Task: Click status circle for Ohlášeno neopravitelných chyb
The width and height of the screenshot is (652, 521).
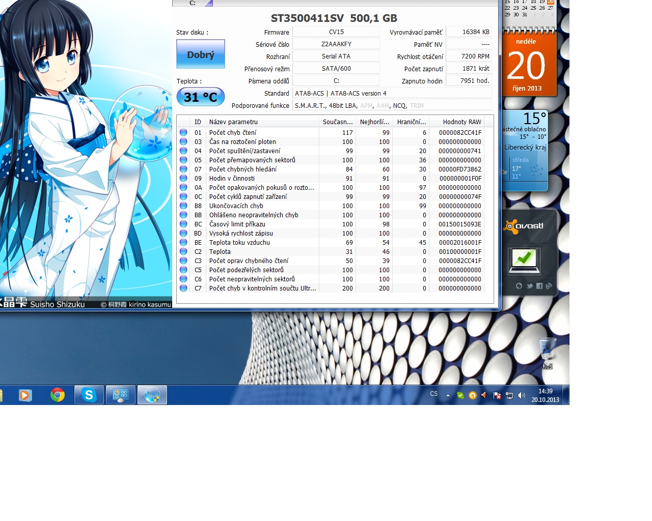Action: (183, 215)
